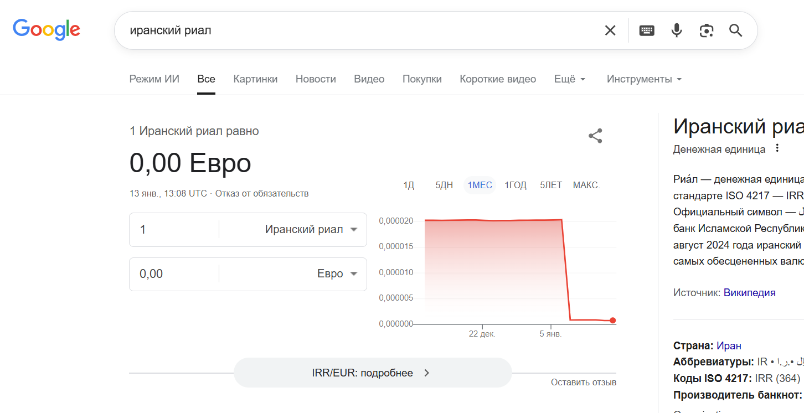Switch chart to 5ДН range
This screenshot has height=413, width=804.
click(x=444, y=185)
